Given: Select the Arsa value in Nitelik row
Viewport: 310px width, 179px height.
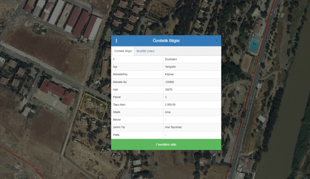Looking at the screenshot, I should click(167, 112).
